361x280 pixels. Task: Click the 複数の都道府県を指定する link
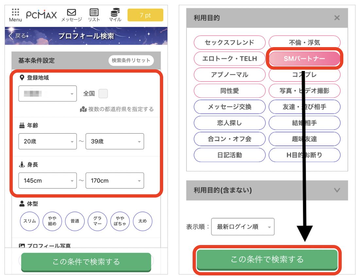coord(117,109)
